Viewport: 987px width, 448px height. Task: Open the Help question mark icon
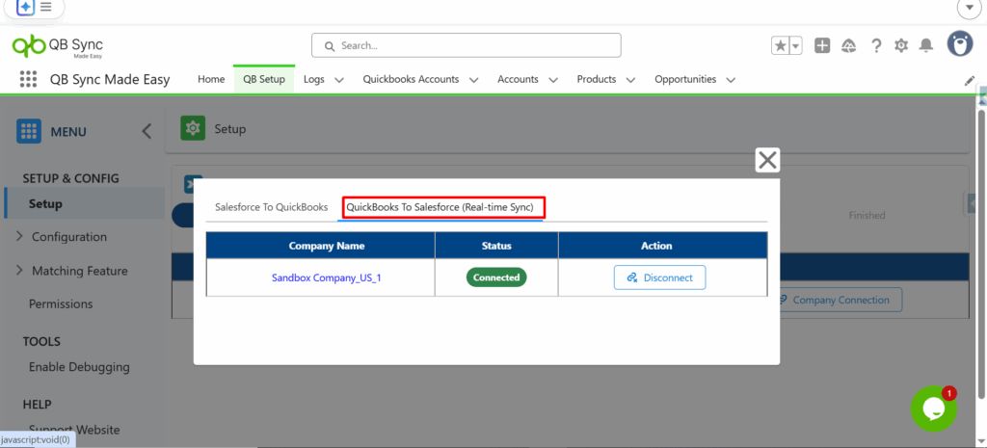876,45
